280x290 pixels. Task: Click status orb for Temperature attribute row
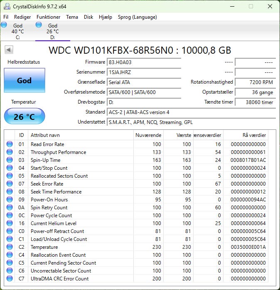pos(10,247)
